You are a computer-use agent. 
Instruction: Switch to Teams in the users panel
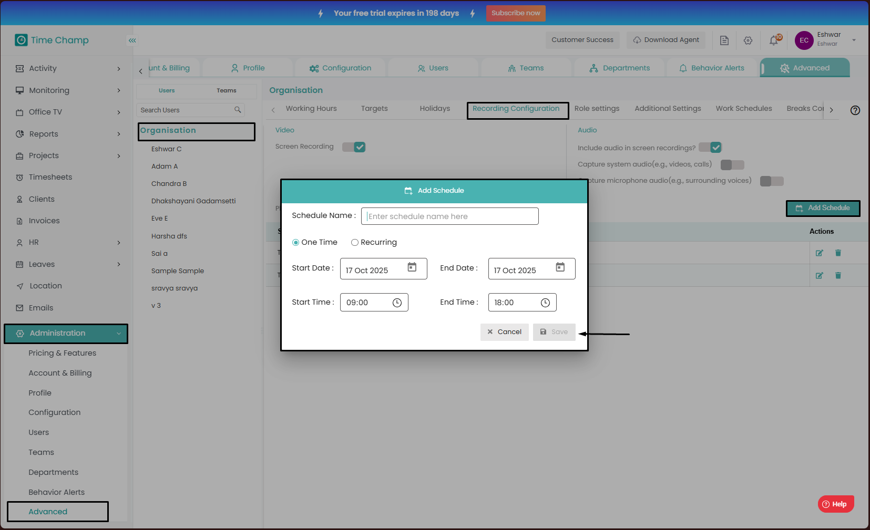227,91
